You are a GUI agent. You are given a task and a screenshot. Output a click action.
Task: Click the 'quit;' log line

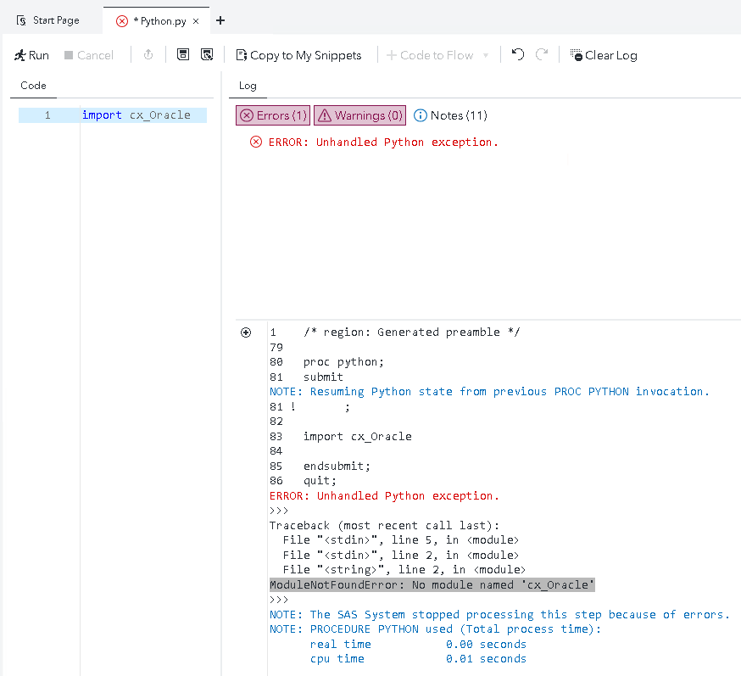320,481
